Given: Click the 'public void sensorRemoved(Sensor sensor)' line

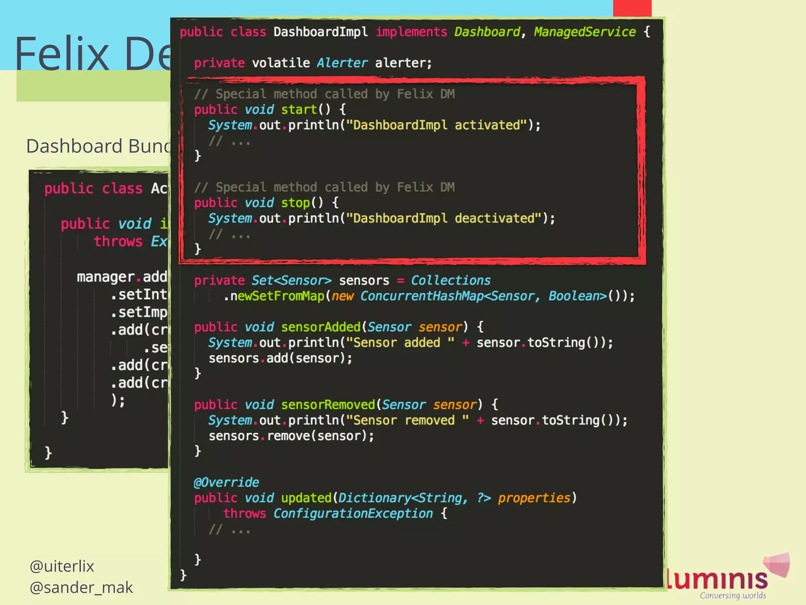Looking at the screenshot, I should pos(346,405).
